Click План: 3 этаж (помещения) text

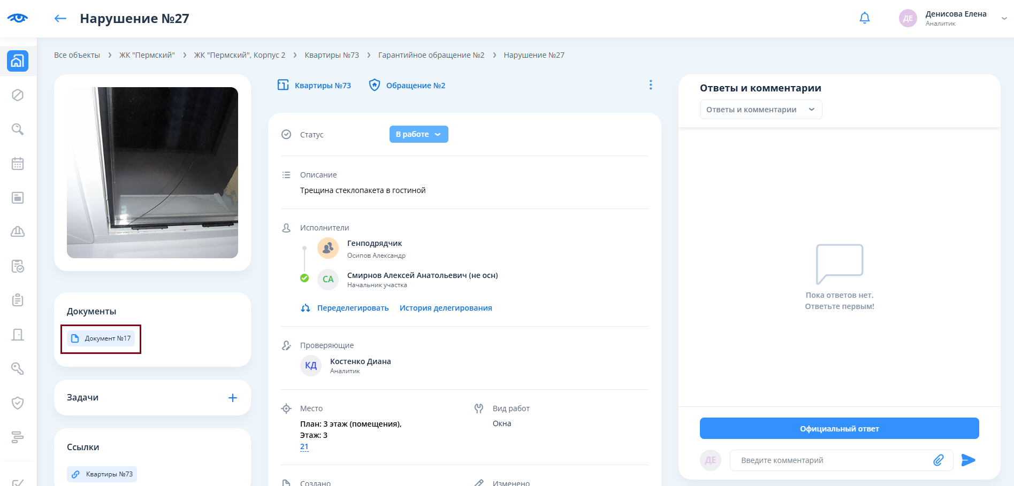coord(350,424)
